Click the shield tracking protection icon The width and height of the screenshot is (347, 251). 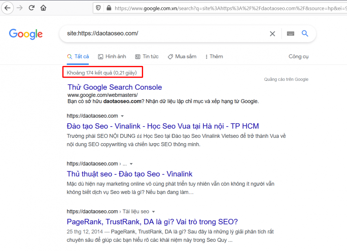[98, 8]
